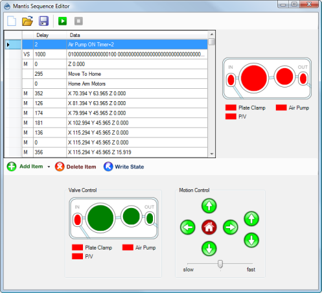Viewport: 322px width, 293px height.
Task: Select the Move To Home row
Action: [115, 74]
